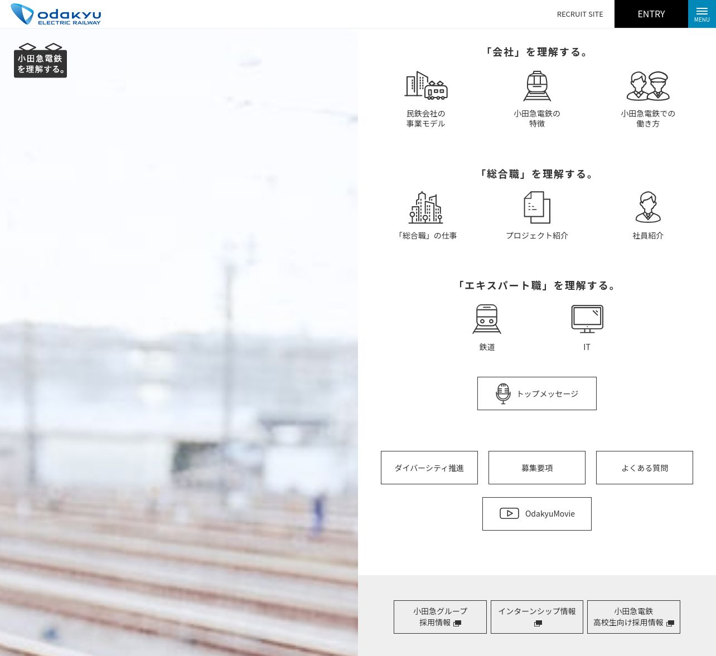Click the microphone icon in トップメッセージ
Image resolution: width=716 pixels, height=656 pixels.
(x=503, y=393)
